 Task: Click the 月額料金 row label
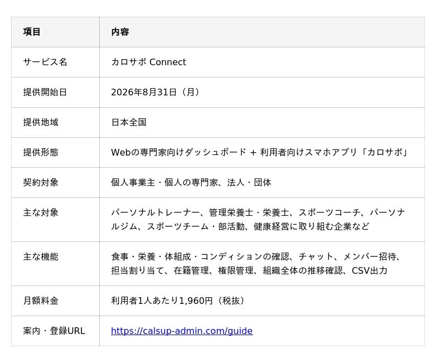tap(41, 301)
